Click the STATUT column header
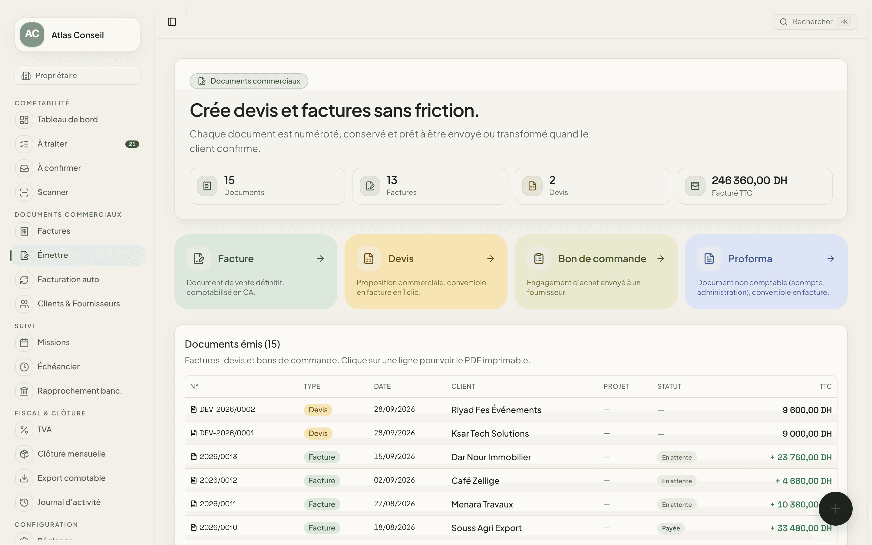The width and height of the screenshot is (872, 545). tap(669, 386)
